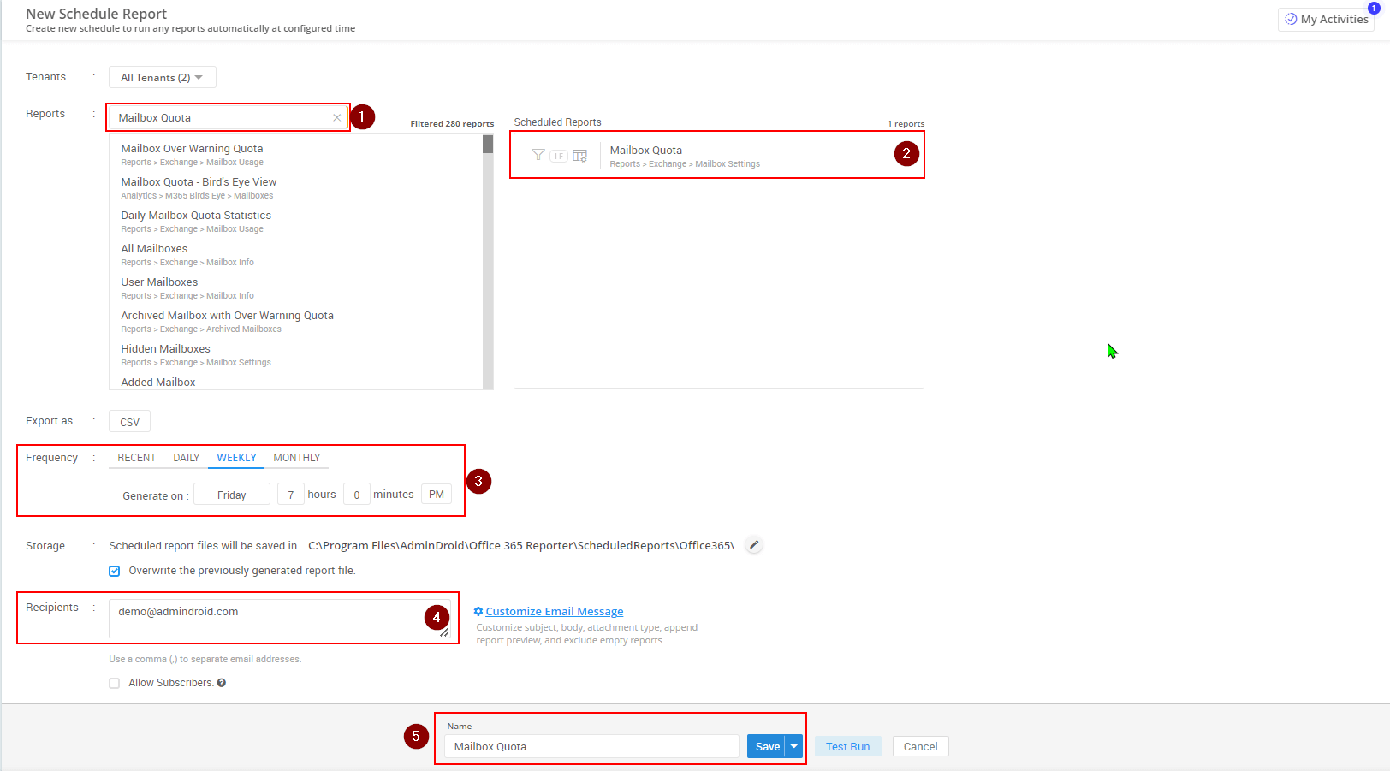Open the All Tenants dropdown
Viewport: 1390px width, 771px height.
[x=162, y=77]
